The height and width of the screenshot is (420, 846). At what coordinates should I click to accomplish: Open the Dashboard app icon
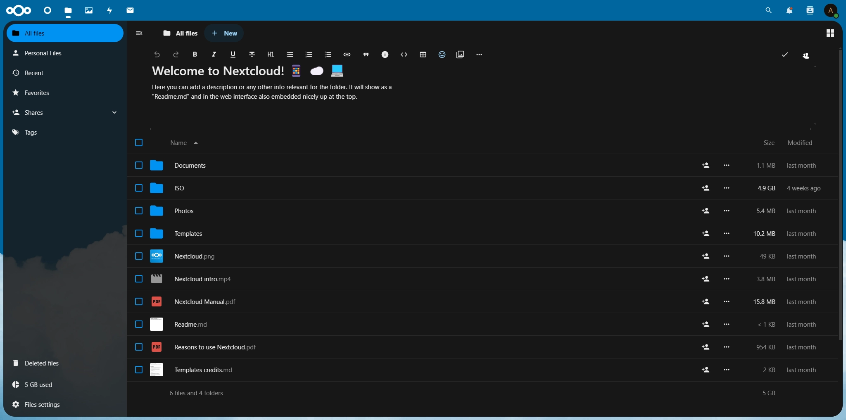pos(48,10)
